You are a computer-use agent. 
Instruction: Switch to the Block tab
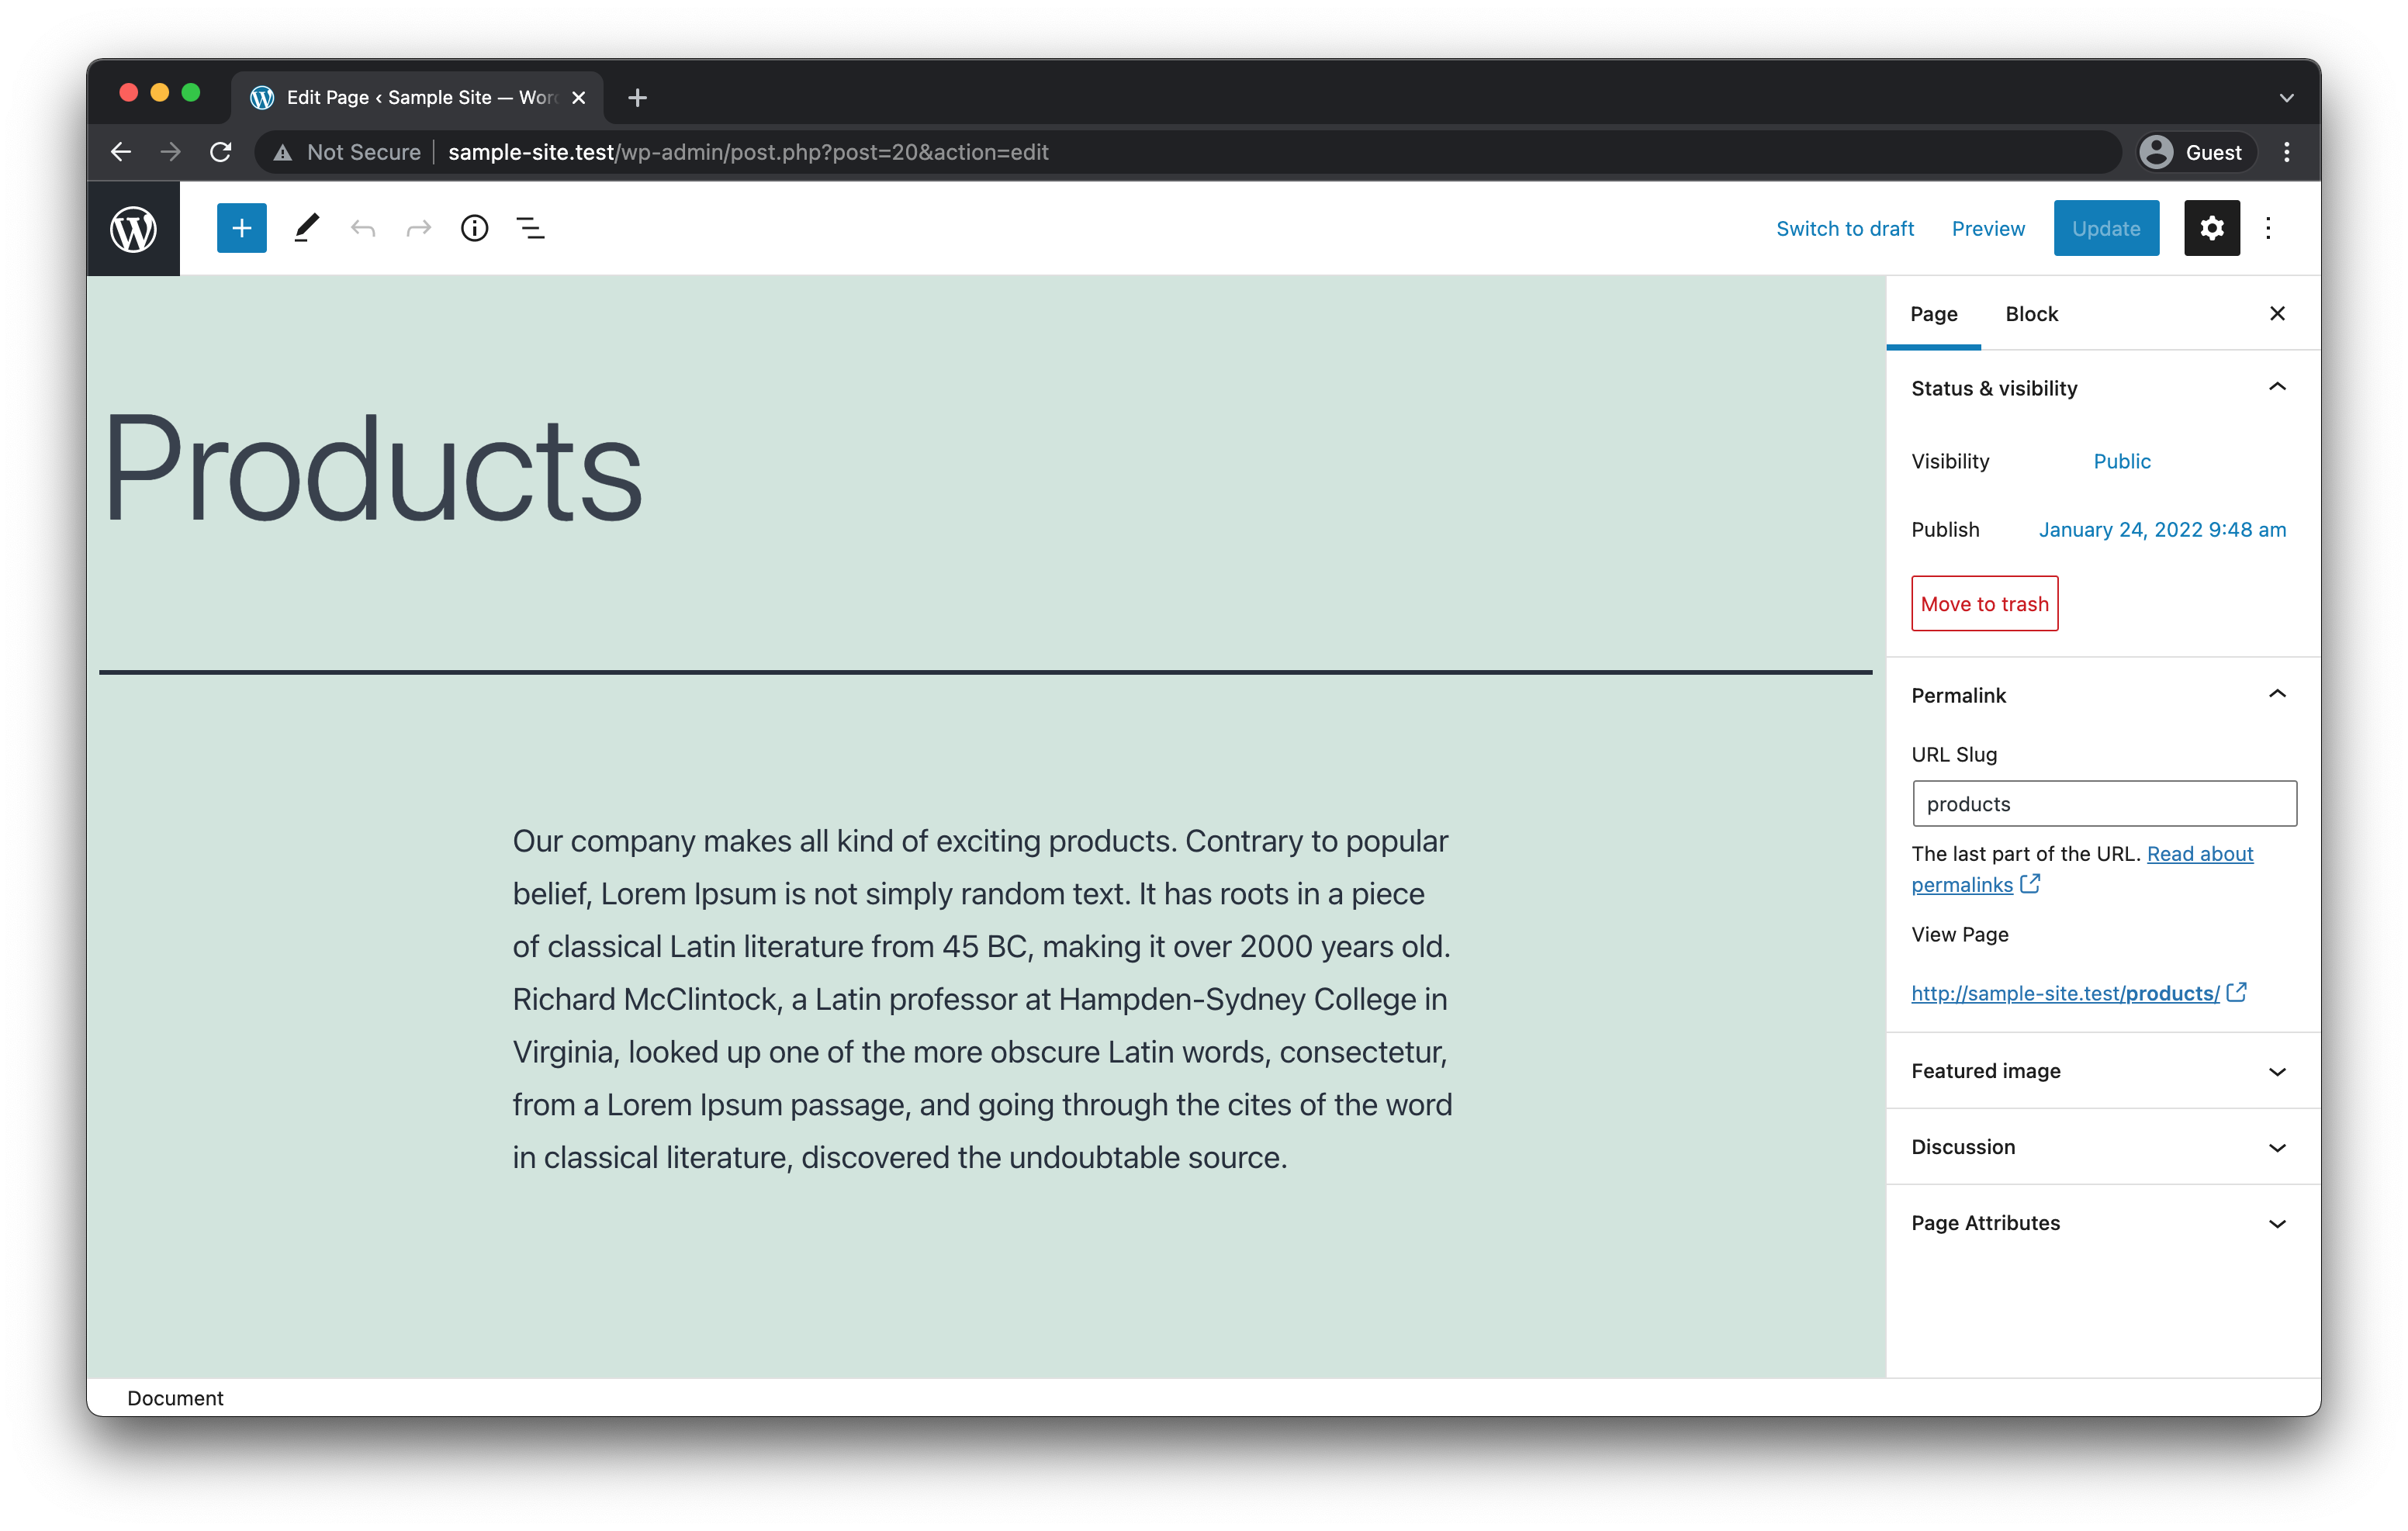2031,313
